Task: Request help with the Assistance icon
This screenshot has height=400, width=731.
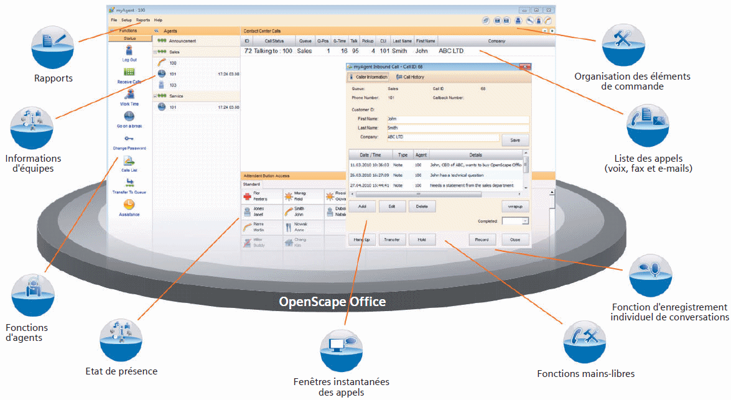Action: (x=129, y=205)
